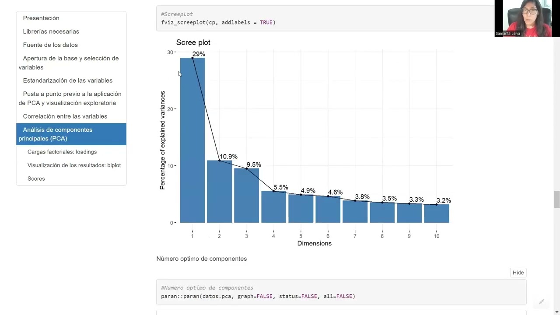Open Pusta a punto previo section

(71, 98)
